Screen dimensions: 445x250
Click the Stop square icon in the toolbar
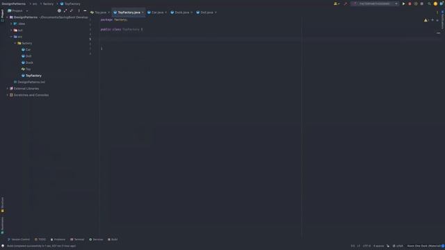422,3
